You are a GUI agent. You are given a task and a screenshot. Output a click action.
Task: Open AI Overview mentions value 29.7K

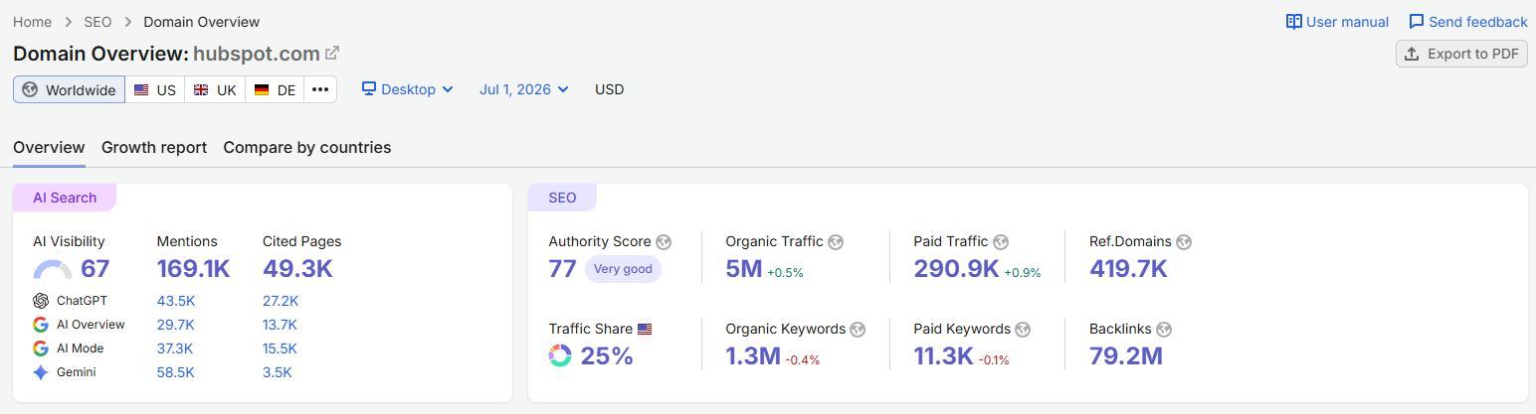click(175, 325)
